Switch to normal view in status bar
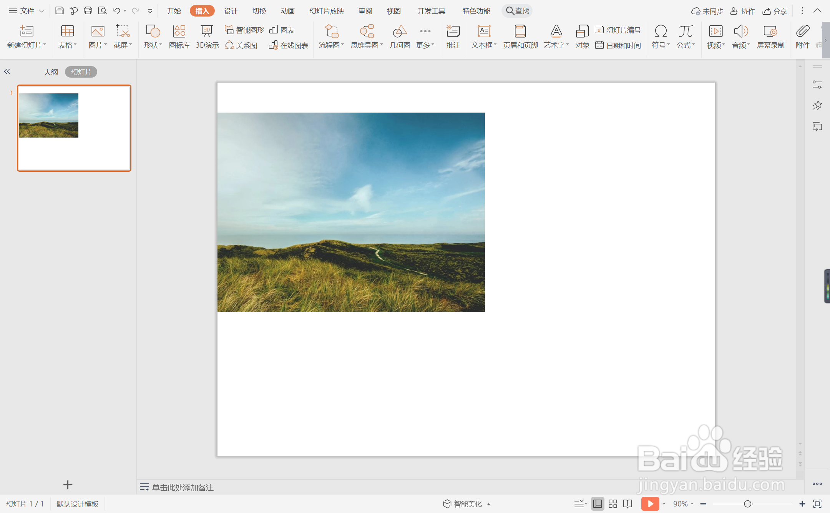 click(x=598, y=504)
